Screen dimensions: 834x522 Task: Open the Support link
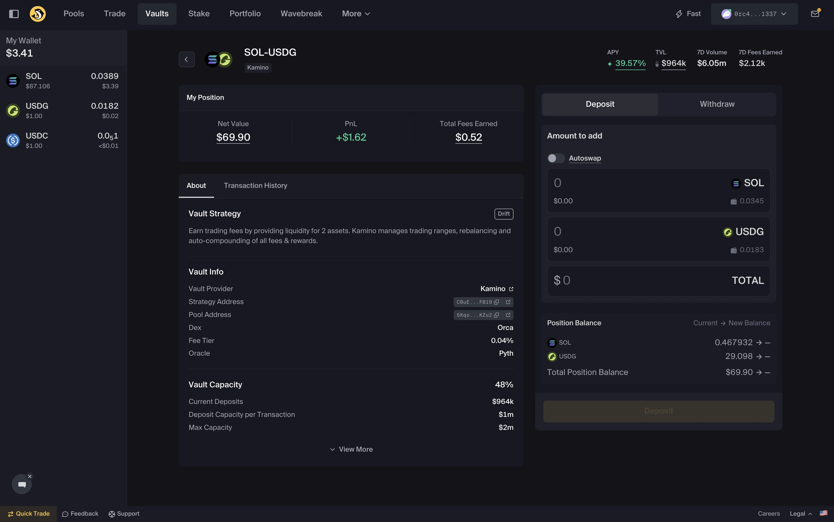click(124, 514)
